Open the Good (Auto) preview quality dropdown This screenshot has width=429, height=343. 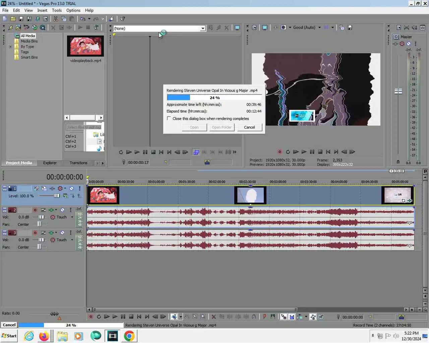tap(319, 27)
